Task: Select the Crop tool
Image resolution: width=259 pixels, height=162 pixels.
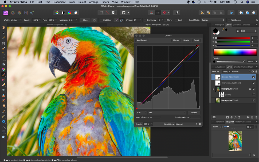Action: pos(3,43)
